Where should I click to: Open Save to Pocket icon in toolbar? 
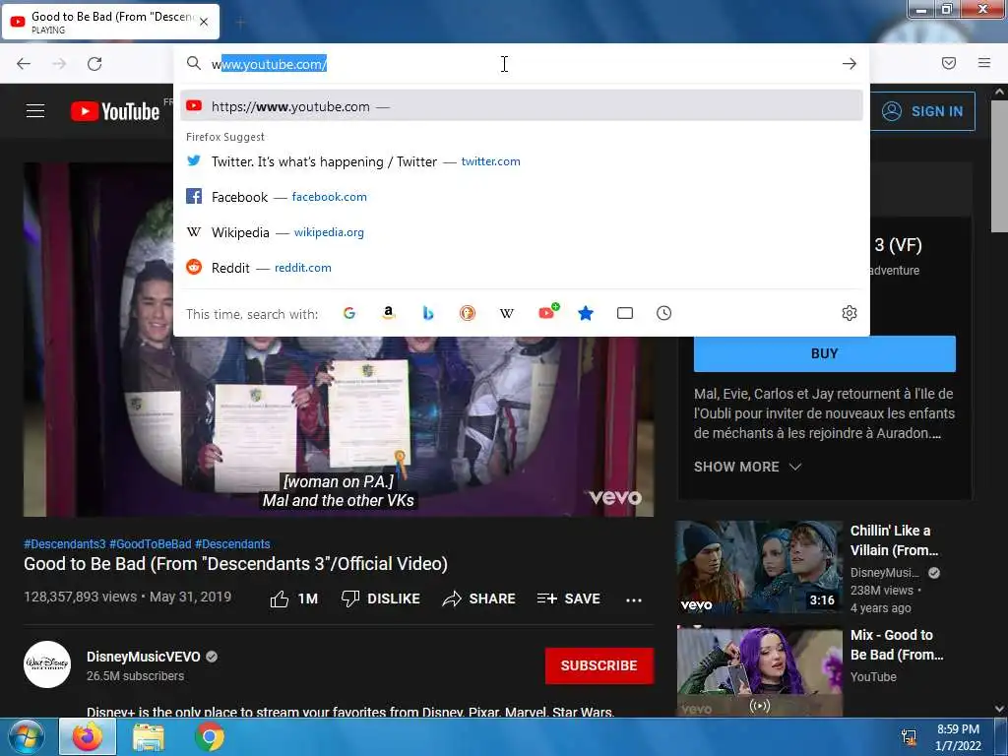(949, 63)
